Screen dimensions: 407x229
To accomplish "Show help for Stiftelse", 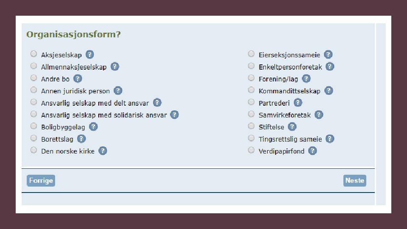I will point(292,127).
